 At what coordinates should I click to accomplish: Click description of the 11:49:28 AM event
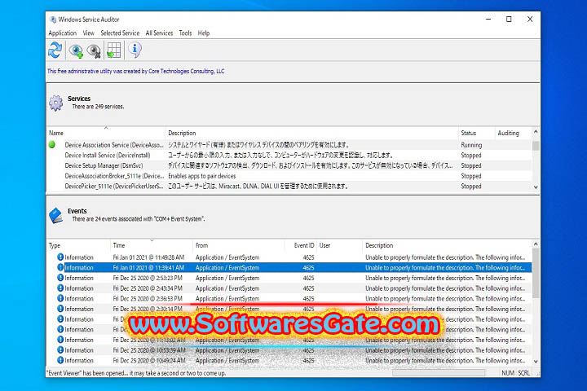tap(445, 257)
